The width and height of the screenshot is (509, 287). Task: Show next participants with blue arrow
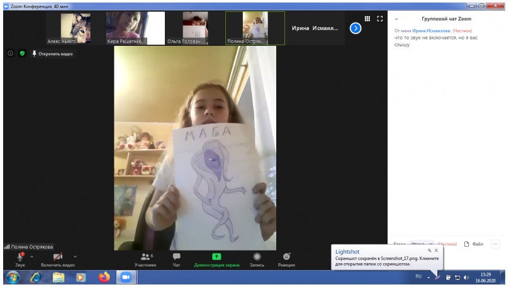[355, 28]
